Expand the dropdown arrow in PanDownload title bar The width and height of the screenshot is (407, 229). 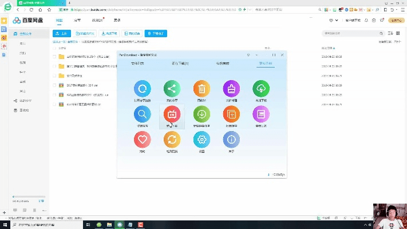point(248,54)
